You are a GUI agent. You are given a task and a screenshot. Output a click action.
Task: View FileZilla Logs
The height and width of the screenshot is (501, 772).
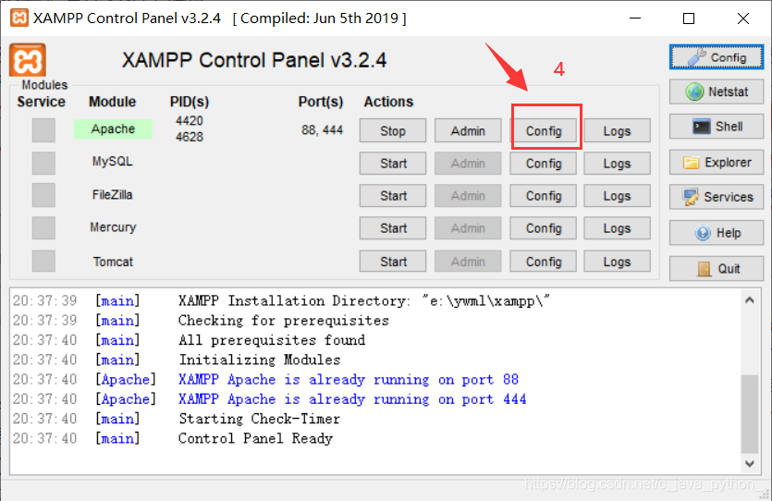[x=617, y=195]
